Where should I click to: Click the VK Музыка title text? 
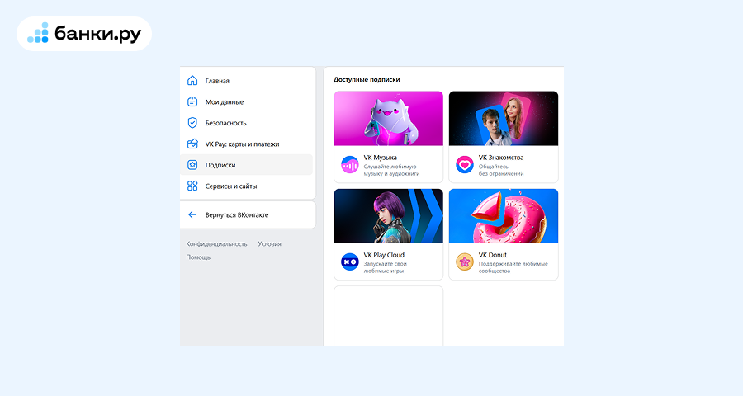click(380, 158)
